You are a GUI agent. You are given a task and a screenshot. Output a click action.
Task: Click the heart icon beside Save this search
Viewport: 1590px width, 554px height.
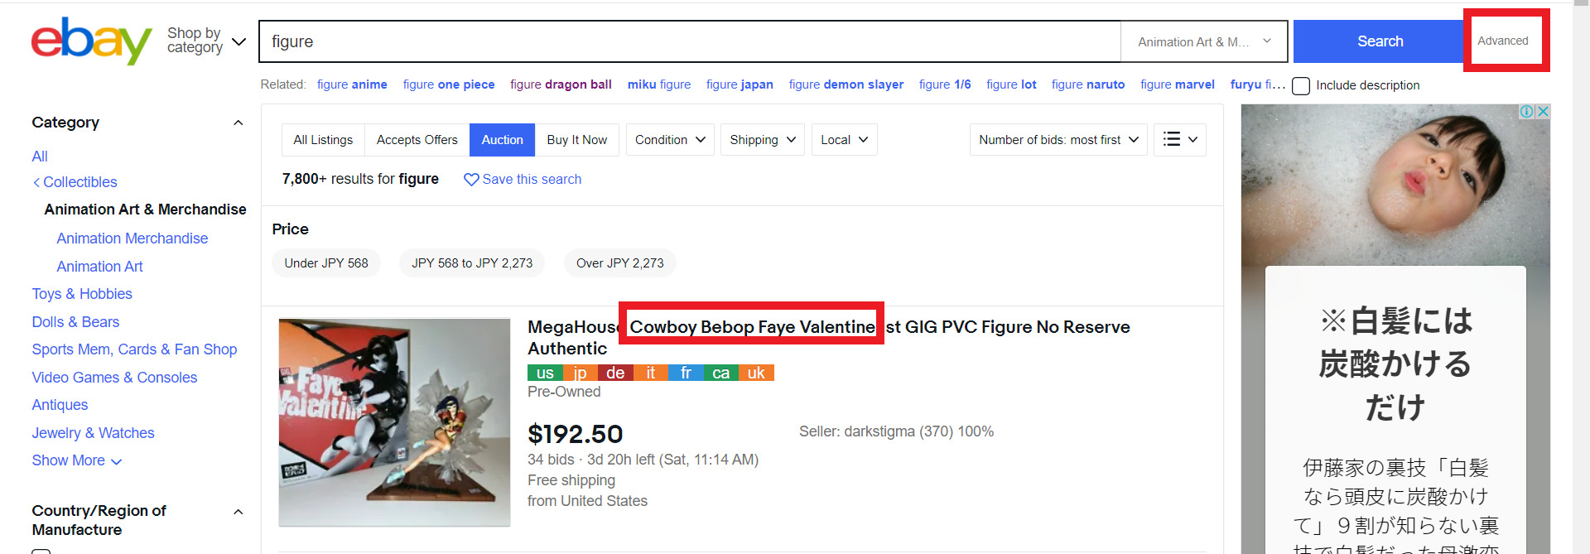pyautogui.click(x=471, y=180)
